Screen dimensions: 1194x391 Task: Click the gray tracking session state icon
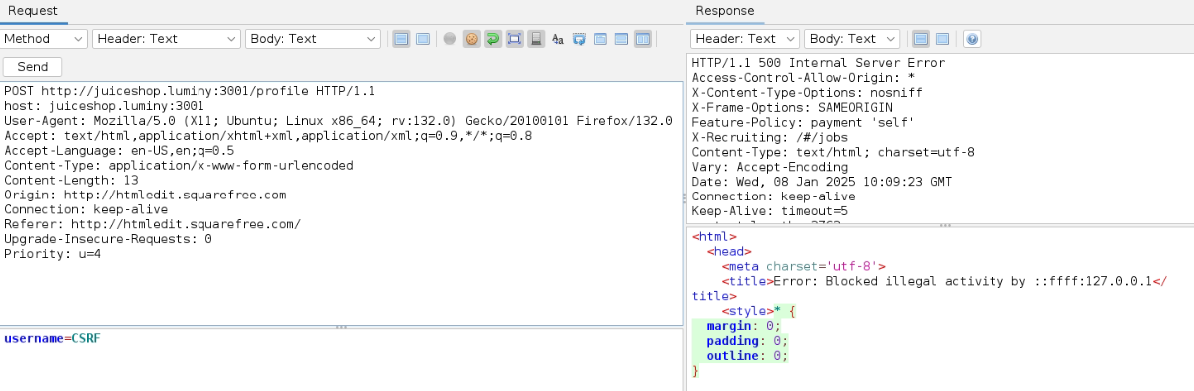click(x=450, y=38)
